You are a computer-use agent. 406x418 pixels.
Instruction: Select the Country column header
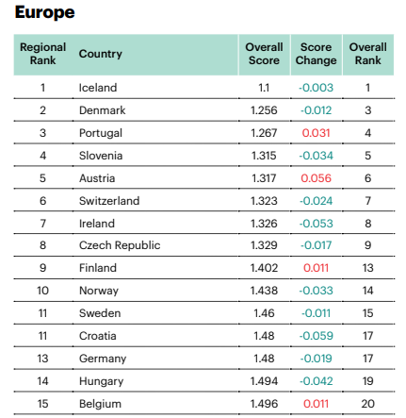pos(101,54)
